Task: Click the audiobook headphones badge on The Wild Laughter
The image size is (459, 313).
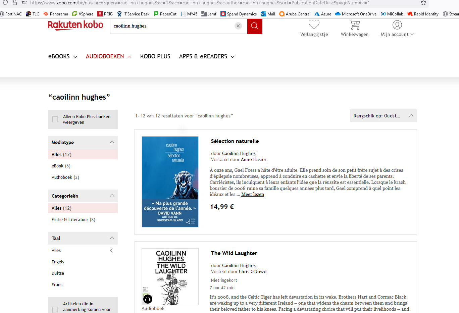Action: 148,299
